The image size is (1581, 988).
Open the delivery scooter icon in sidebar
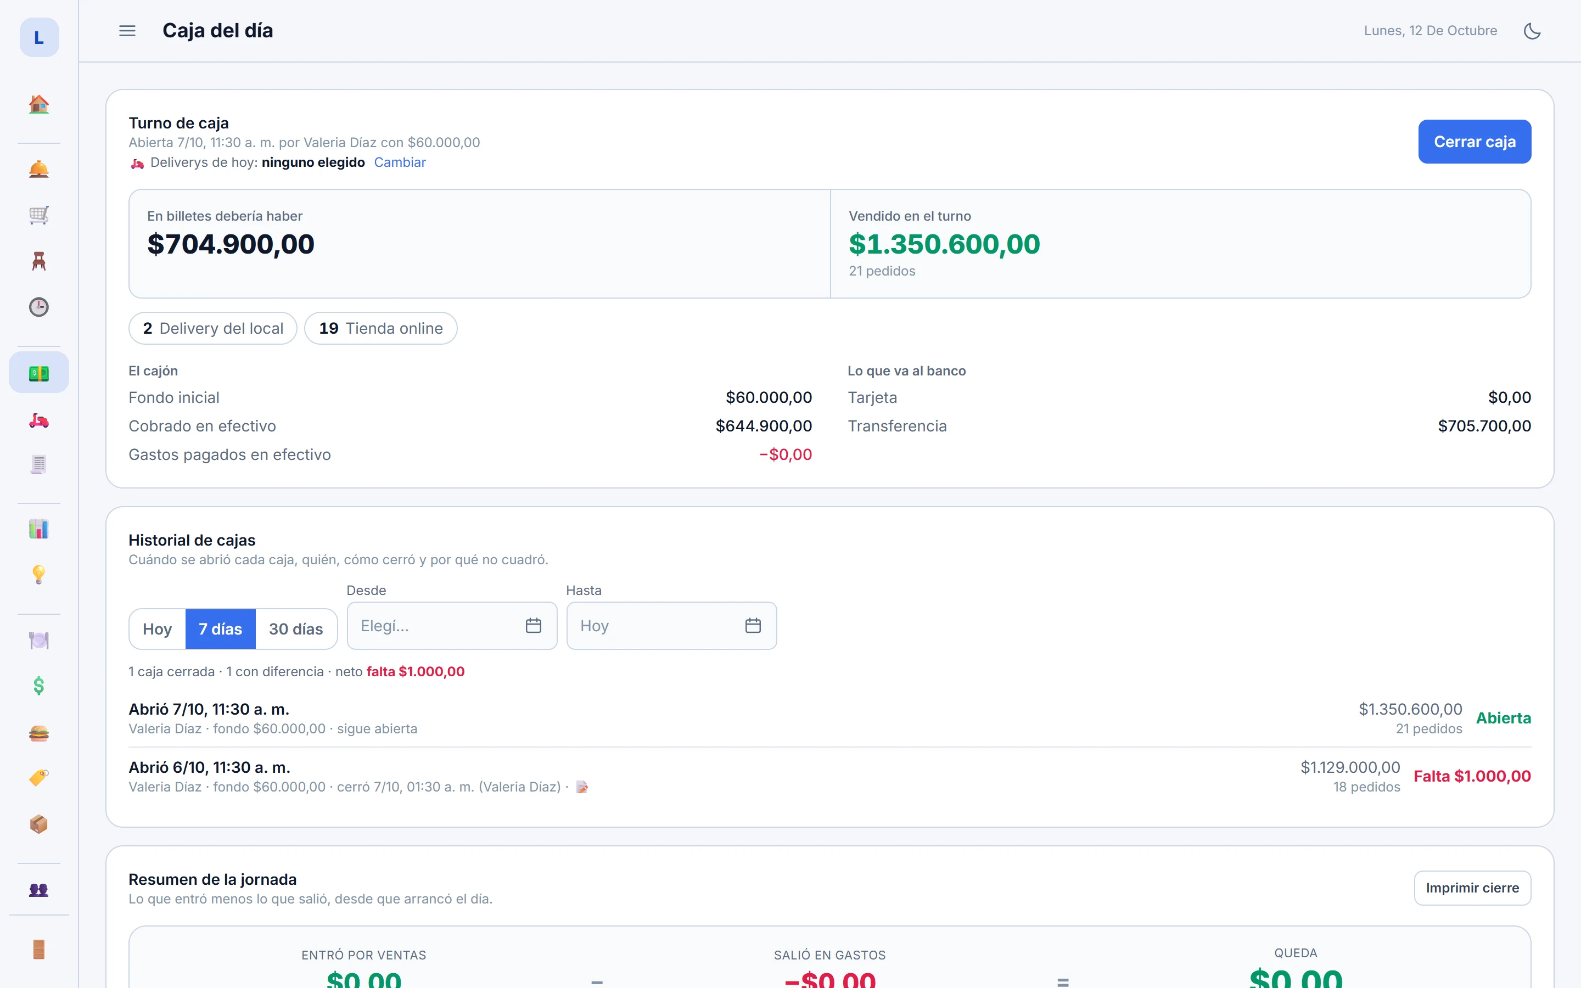(38, 420)
